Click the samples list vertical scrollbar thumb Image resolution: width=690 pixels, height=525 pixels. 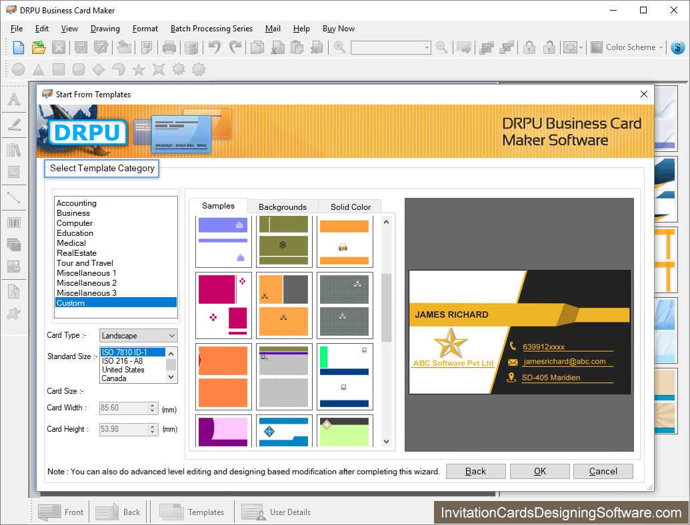click(386, 307)
